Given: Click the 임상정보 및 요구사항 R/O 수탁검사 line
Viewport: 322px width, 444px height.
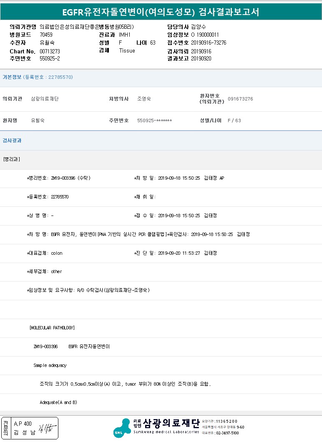Looking at the screenshot, I should 88,290.
